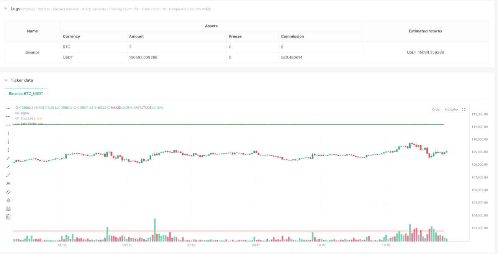Click the 07-09 date axis label
Viewport: 498px width, 254px height.
tap(191, 245)
